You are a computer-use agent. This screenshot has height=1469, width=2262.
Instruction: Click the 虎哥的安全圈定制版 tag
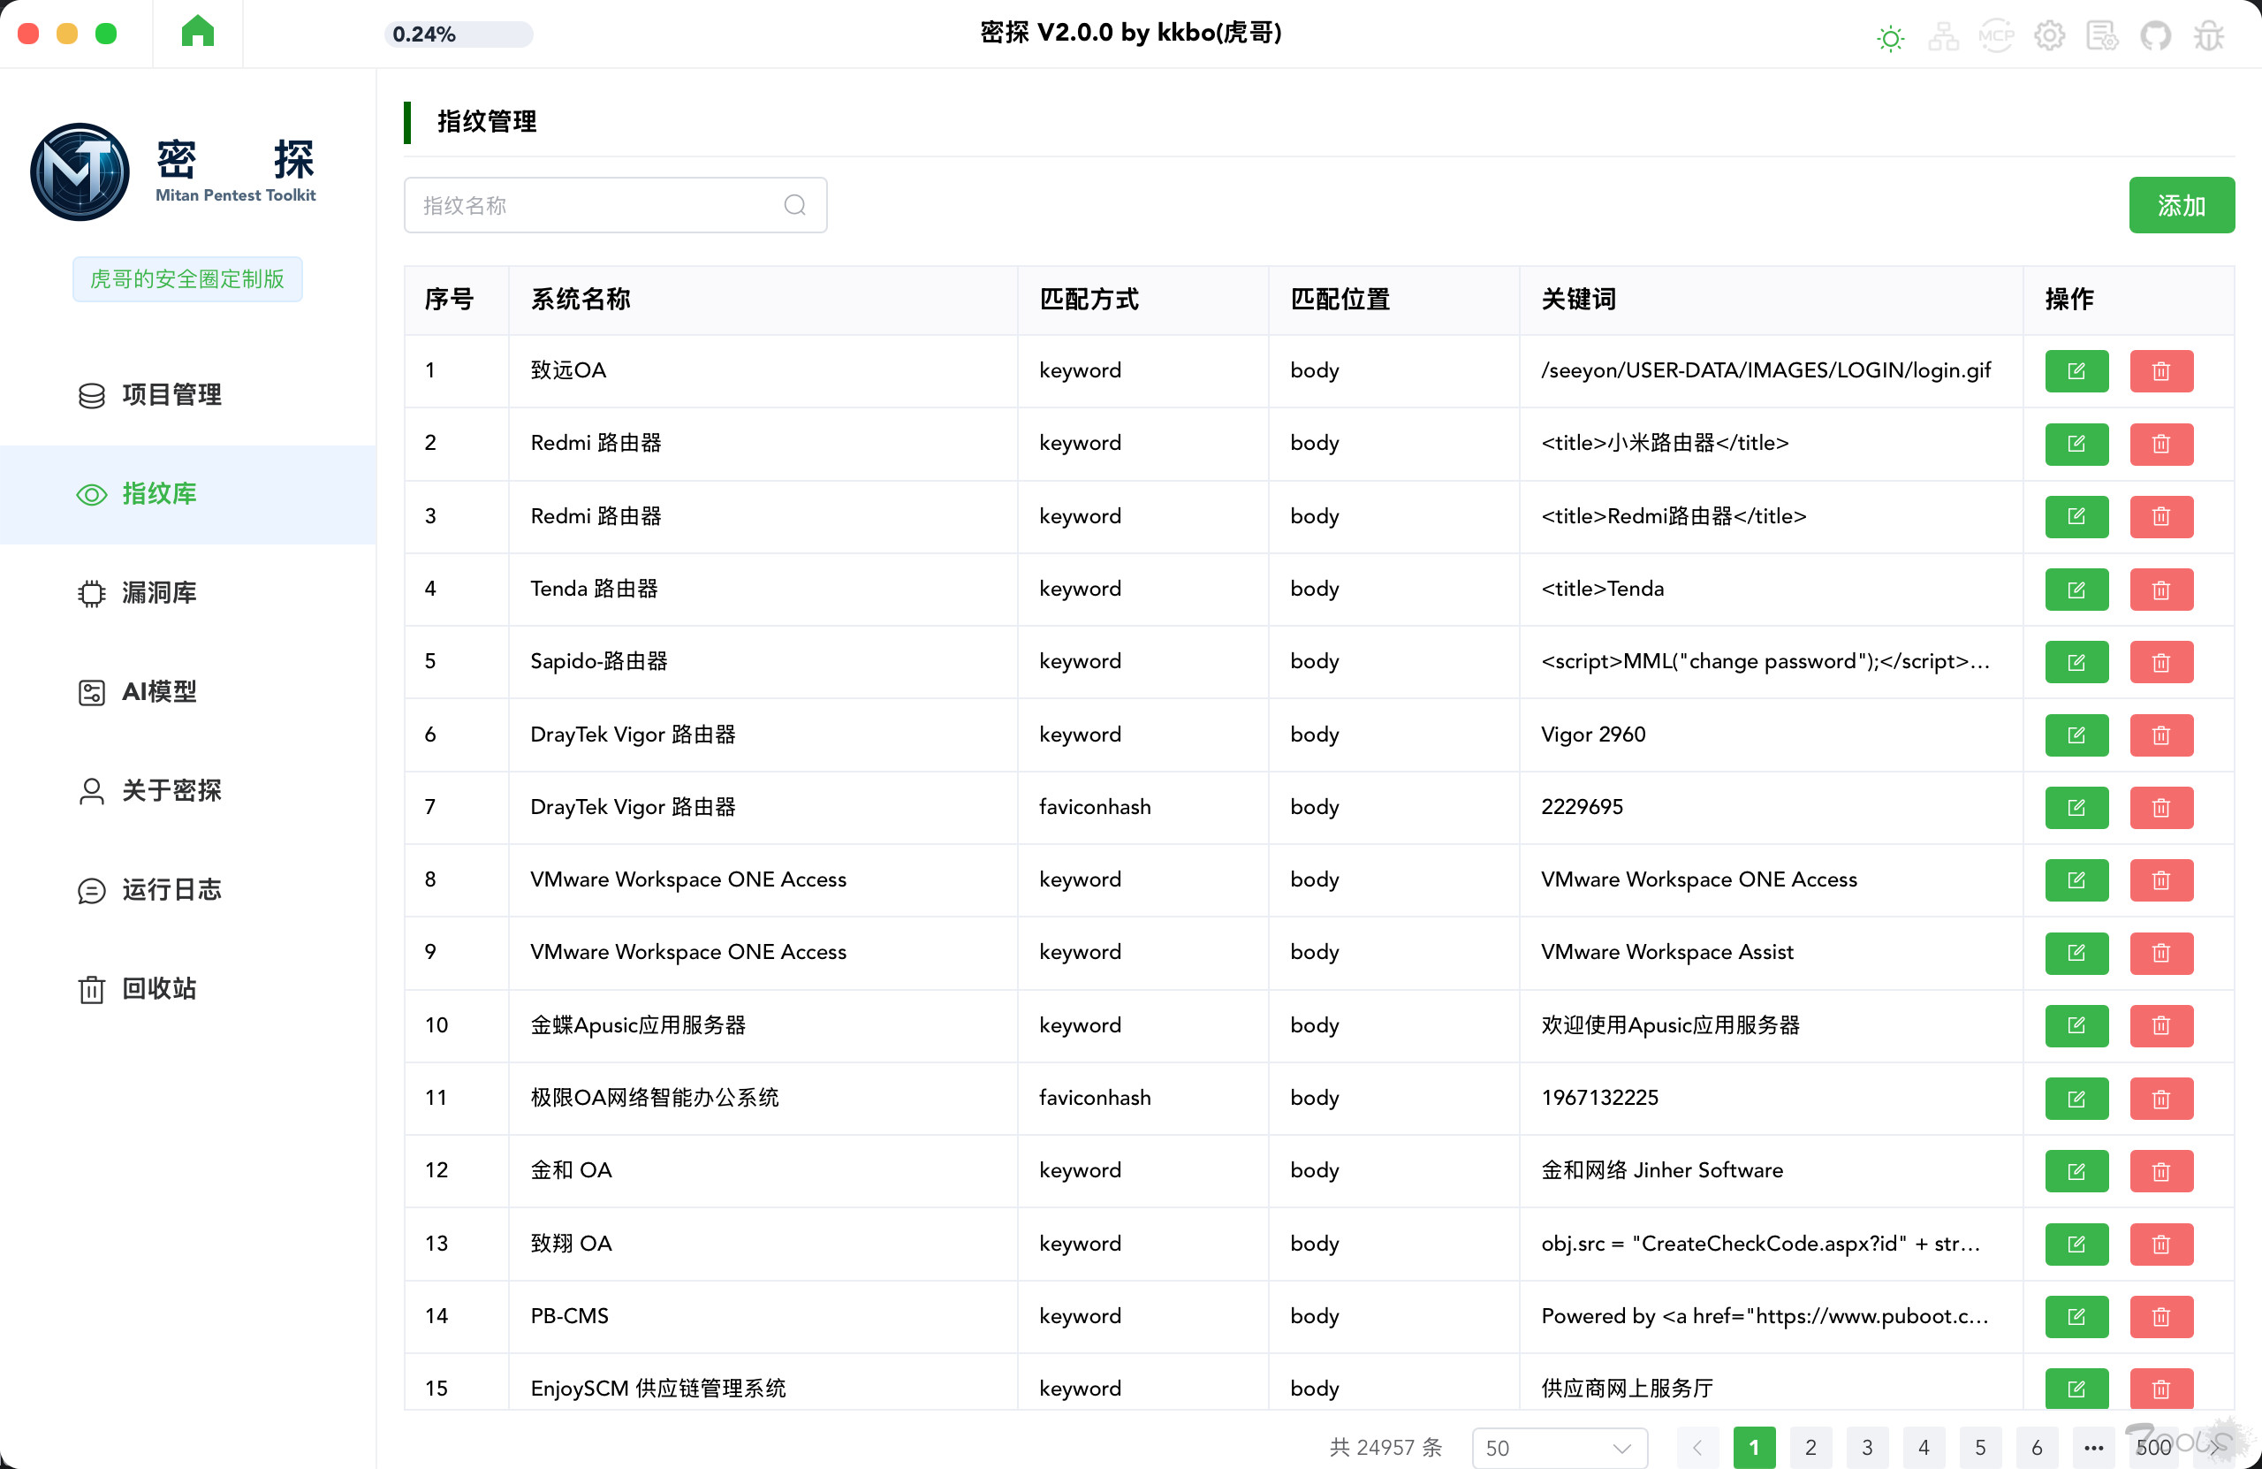click(x=187, y=278)
